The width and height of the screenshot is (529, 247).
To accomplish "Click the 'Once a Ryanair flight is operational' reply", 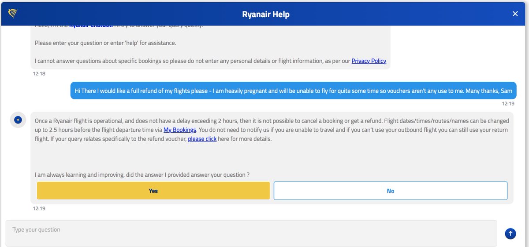I will 272,130.
